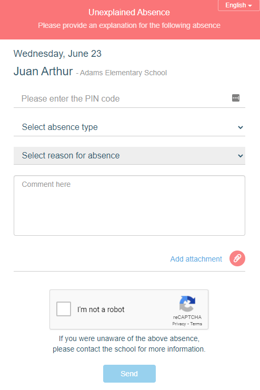Open the reCAPTCHA Privacy link
Viewport: 260px width, 390px height.
pyautogui.click(x=179, y=324)
